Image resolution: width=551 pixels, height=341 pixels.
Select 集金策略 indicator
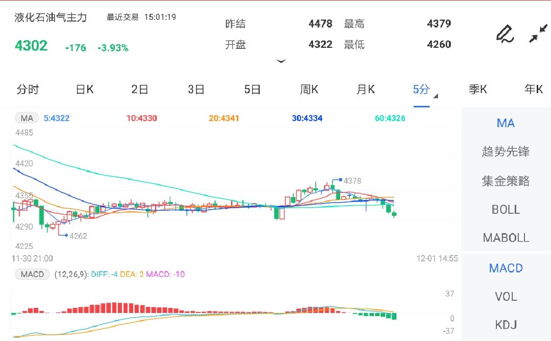[506, 181]
